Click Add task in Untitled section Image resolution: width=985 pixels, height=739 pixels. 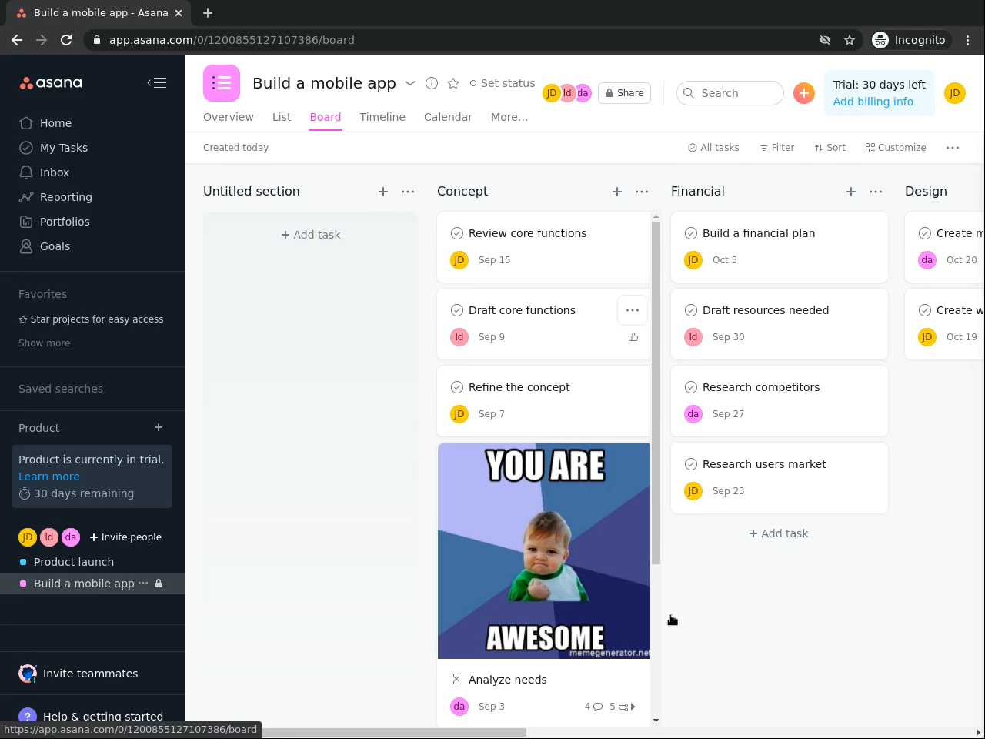click(311, 235)
